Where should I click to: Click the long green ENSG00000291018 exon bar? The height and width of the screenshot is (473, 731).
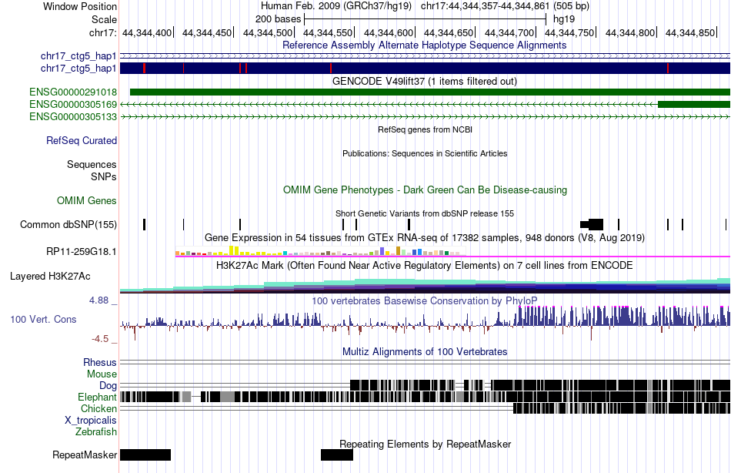pos(430,92)
